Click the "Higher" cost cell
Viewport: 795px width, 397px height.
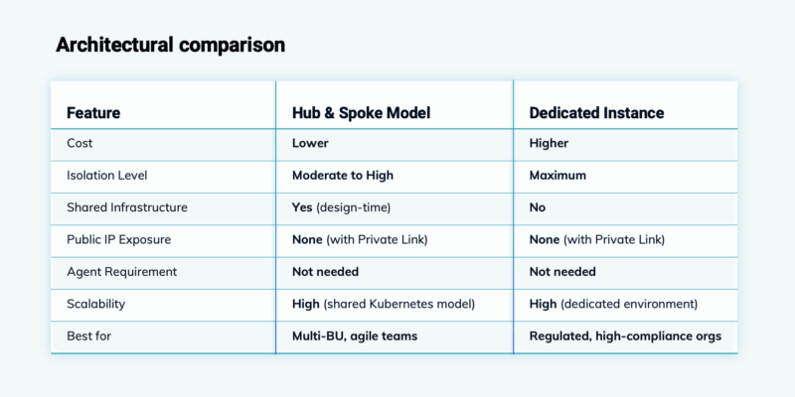tap(549, 143)
